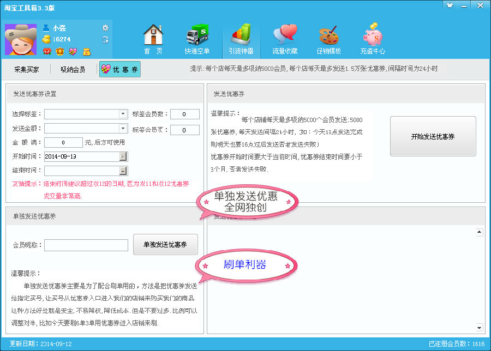Click the crown badge icon under profile
Screen dimensions: 491x351
(60, 51)
